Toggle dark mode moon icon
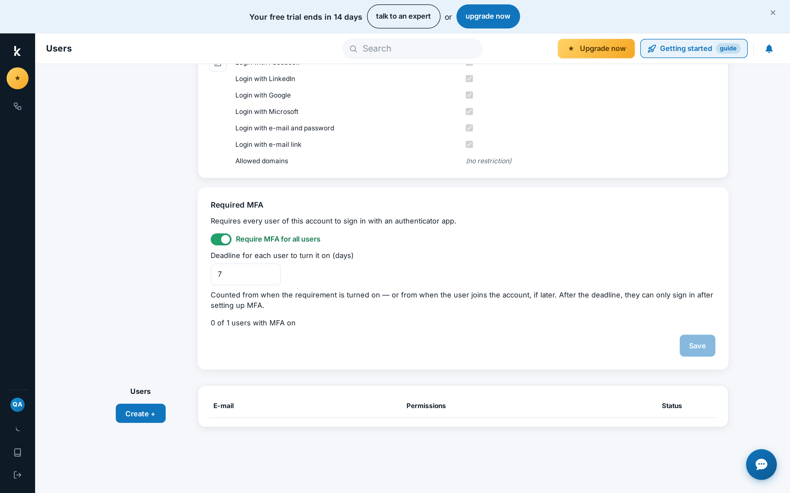Screen dimensions: 790x493 point(17,429)
